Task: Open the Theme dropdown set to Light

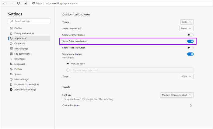Action: pos(187,22)
